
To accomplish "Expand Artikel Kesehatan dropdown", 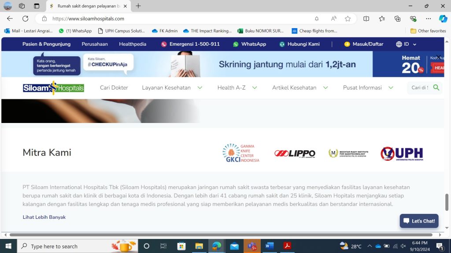I will (300, 87).
